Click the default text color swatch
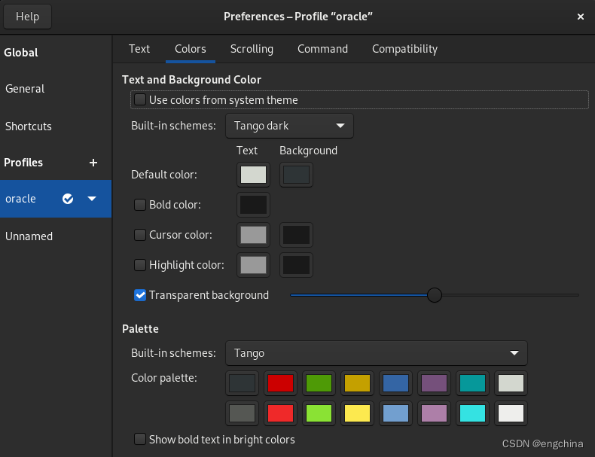Viewport: 595px width, 457px height. 253,175
